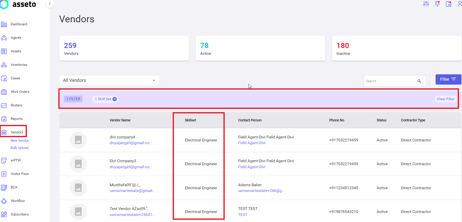The image size is (462, 222).
Task: Click the Phone No. column header
Action: point(337,120)
